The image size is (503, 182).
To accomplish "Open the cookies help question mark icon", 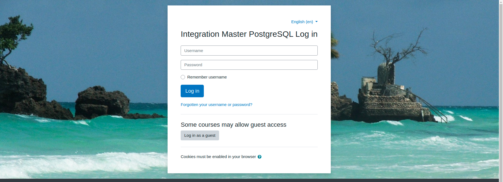I will (259, 157).
